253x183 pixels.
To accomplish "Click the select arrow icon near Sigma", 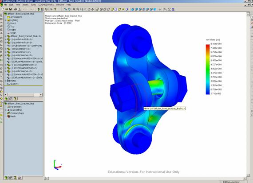I will pyautogui.click(x=166, y=9).
